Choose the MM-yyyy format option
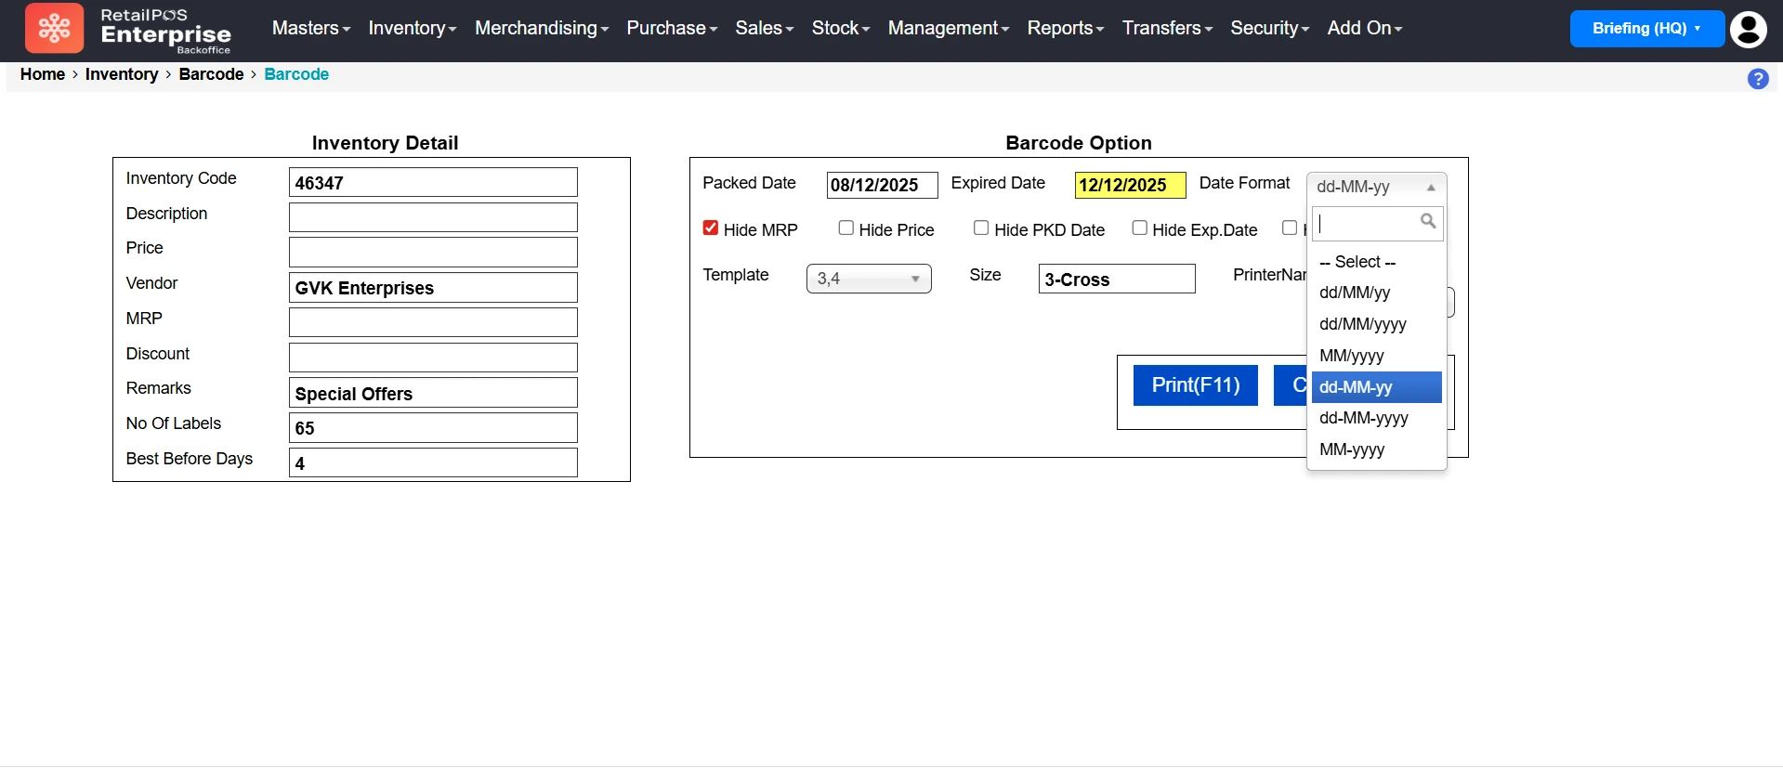The height and width of the screenshot is (768, 1783). [x=1352, y=449]
